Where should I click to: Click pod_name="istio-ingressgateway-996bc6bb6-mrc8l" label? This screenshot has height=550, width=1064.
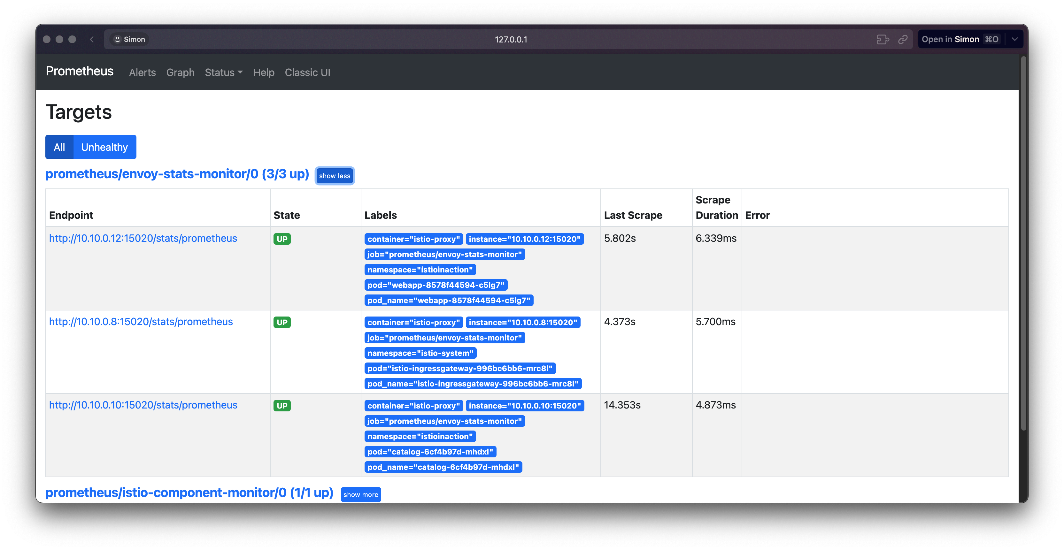(x=473, y=384)
